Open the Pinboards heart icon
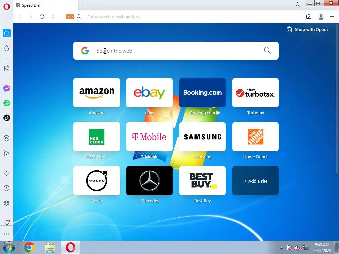Screen dimensions: 339x254 point(7,173)
